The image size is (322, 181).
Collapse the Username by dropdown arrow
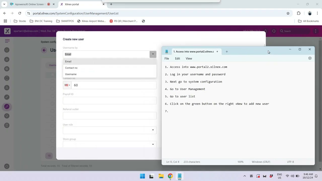click(x=153, y=54)
